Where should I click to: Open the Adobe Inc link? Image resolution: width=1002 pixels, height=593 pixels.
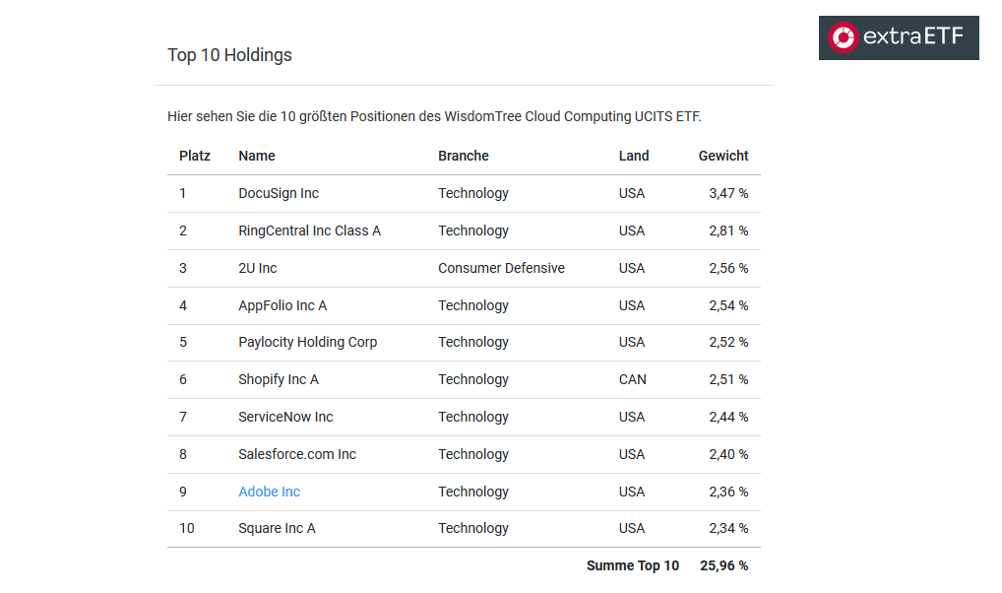point(269,492)
